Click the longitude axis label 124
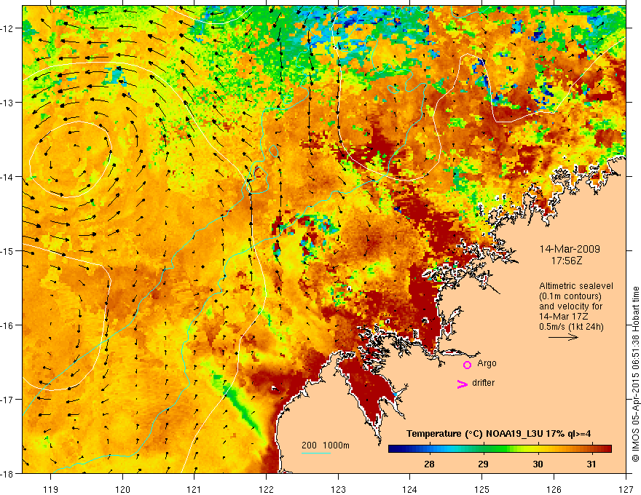 pos(410,489)
